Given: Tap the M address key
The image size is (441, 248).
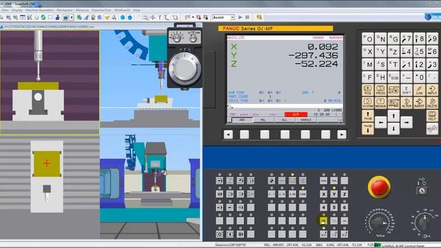Looking at the screenshot, I should point(368,64).
